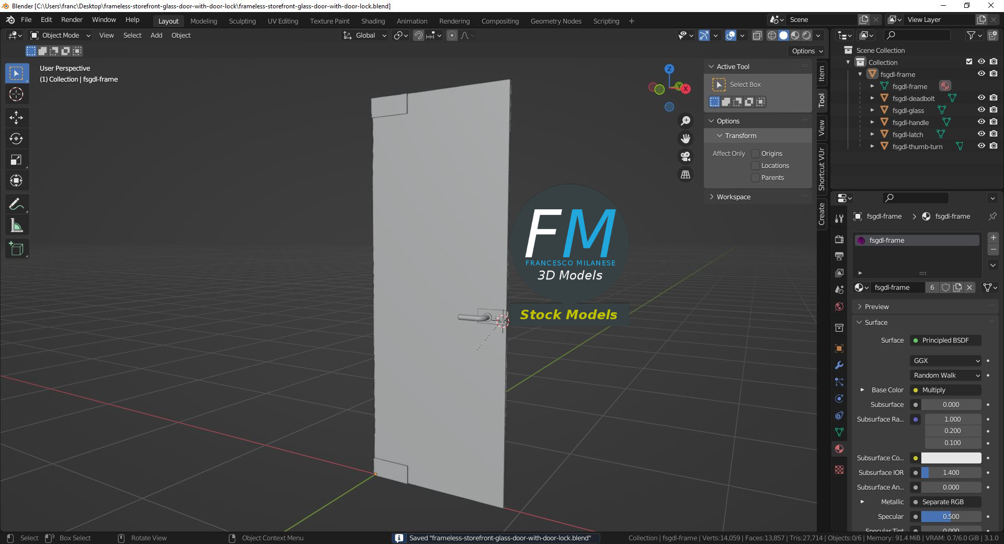Image resolution: width=1004 pixels, height=544 pixels.
Task: Expand the Base Color node inputs
Action: point(862,390)
